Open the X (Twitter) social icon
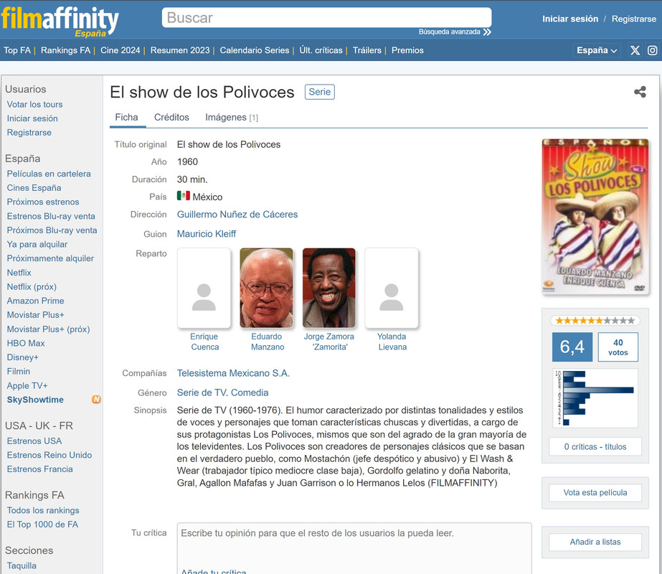662x574 pixels. [635, 50]
